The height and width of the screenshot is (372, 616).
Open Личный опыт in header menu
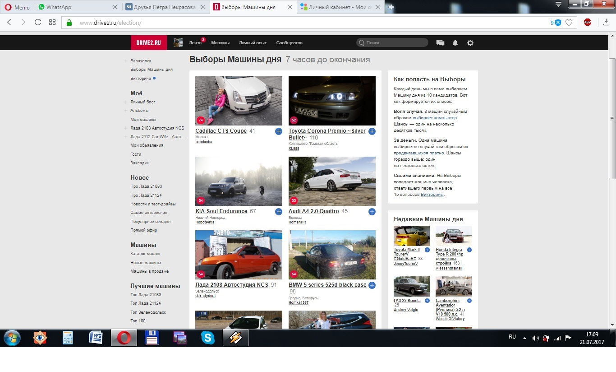(x=253, y=43)
